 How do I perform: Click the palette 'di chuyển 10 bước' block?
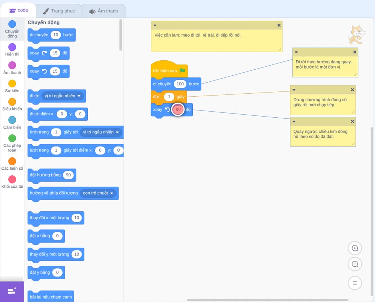pos(52,35)
